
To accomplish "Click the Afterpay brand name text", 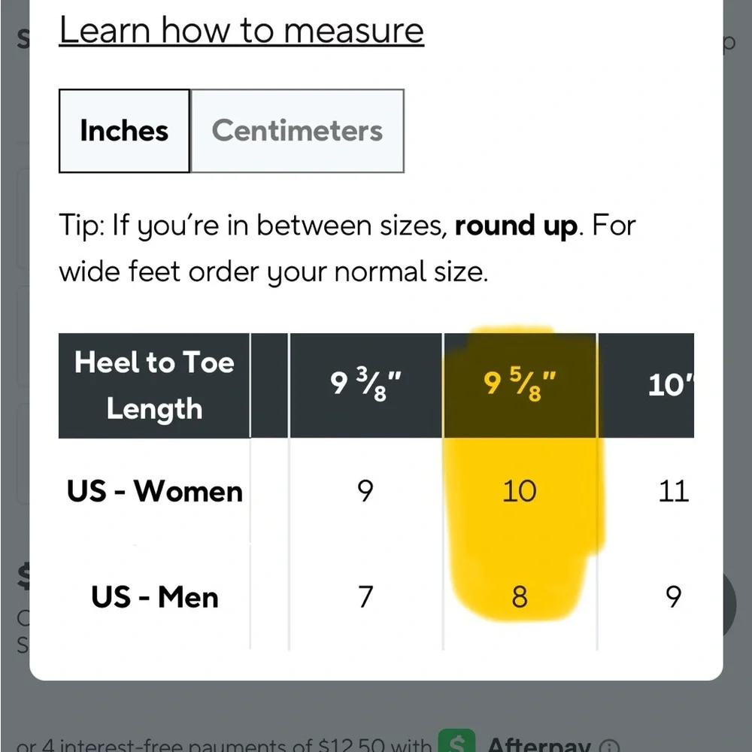I will point(537,746).
